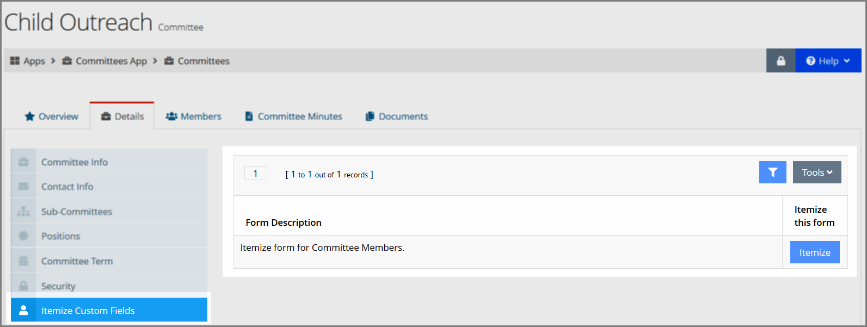The image size is (867, 327).
Task: Go to Committee Minutes tab
Action: [293, 116]
